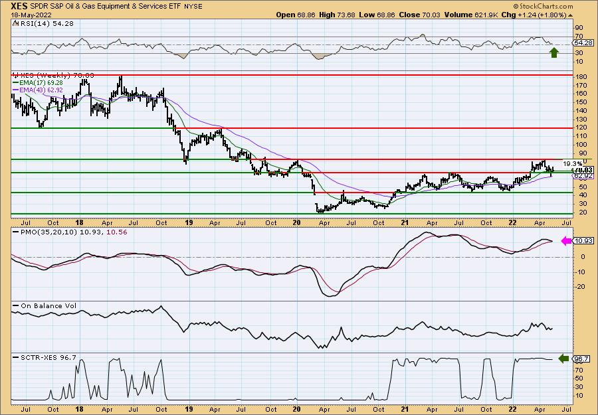Select the SCTR-XES 96.7 label
This screenshot has width=598, height=415.
(x=48, y=357)
